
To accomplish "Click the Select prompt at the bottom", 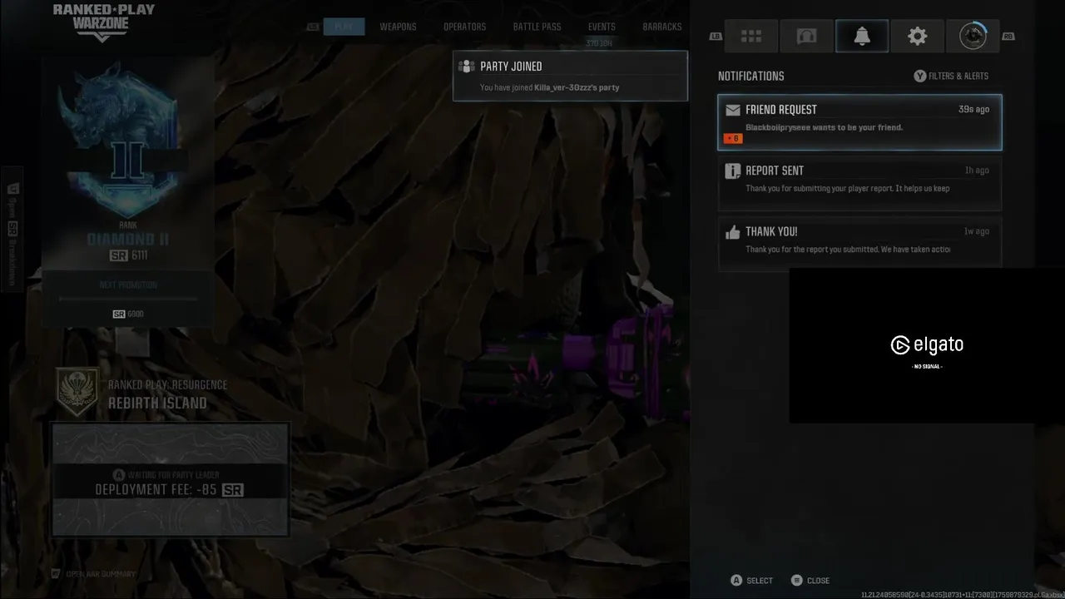I will point(751,581).
